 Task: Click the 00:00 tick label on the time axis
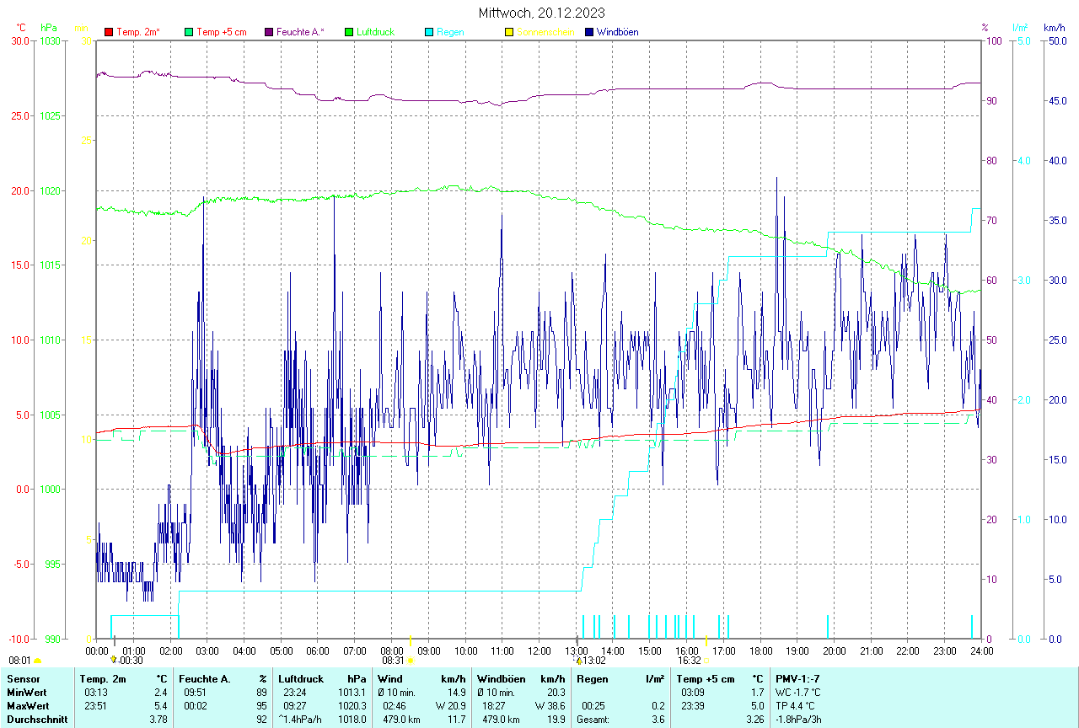pos(97,651)
